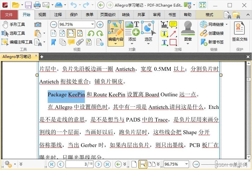Toggle fit width view mode
The width and height of the screenshot is (252, 170).
71,33
